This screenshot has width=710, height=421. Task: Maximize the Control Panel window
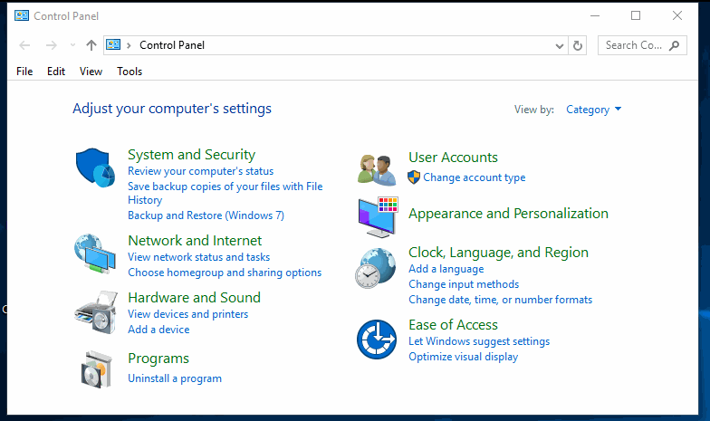pyautogui.click(x=636, y=16)
